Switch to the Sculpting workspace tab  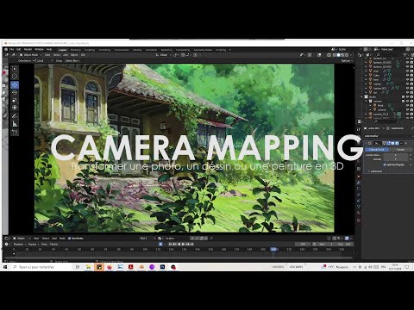coord(90,50)
